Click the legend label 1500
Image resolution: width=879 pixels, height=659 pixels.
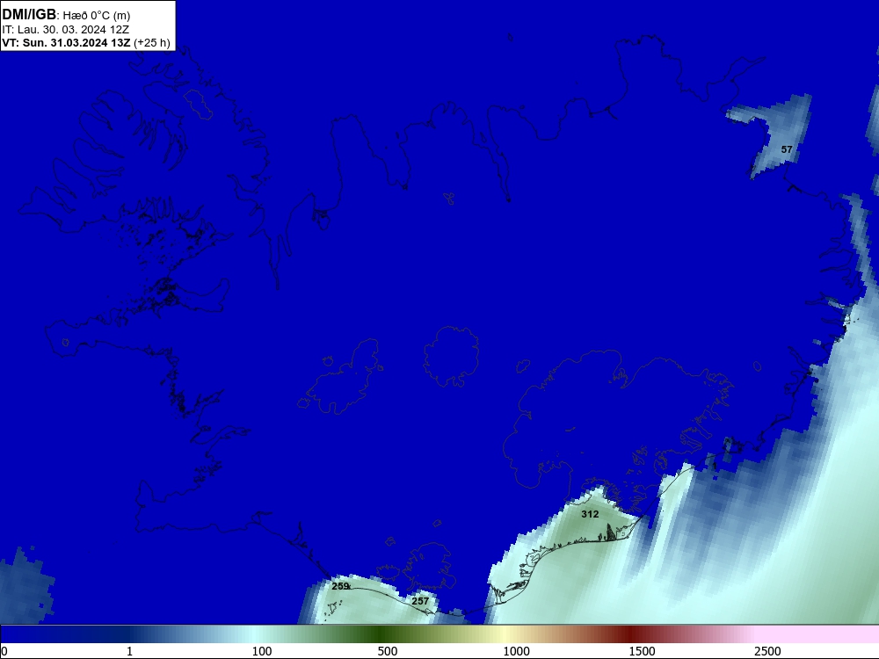click(642, 651)
